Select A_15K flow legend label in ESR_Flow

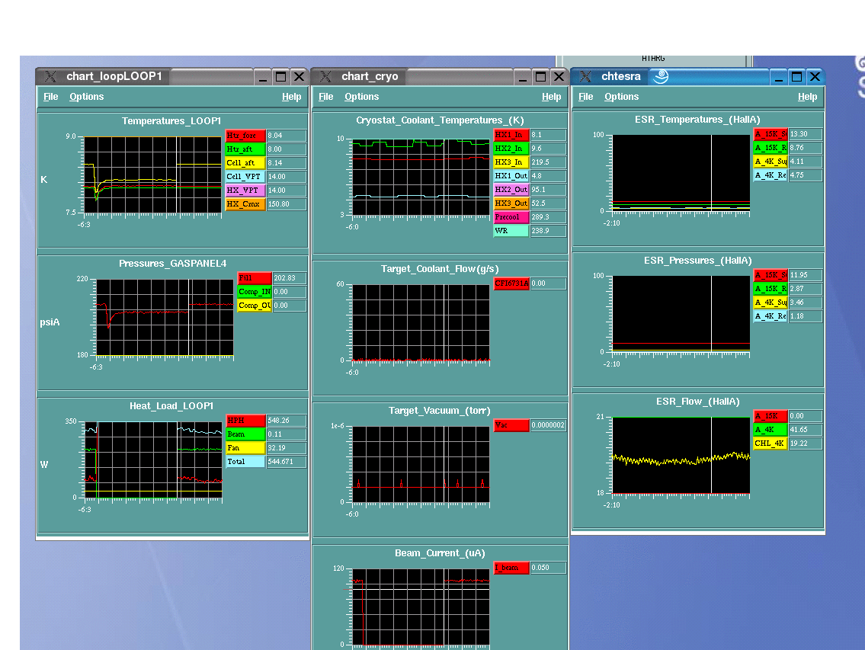(770, 416)
